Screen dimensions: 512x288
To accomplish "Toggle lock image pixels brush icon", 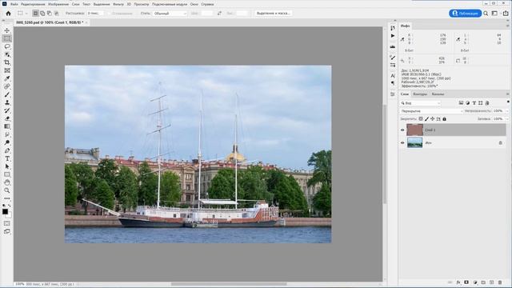I will [426, 119].
